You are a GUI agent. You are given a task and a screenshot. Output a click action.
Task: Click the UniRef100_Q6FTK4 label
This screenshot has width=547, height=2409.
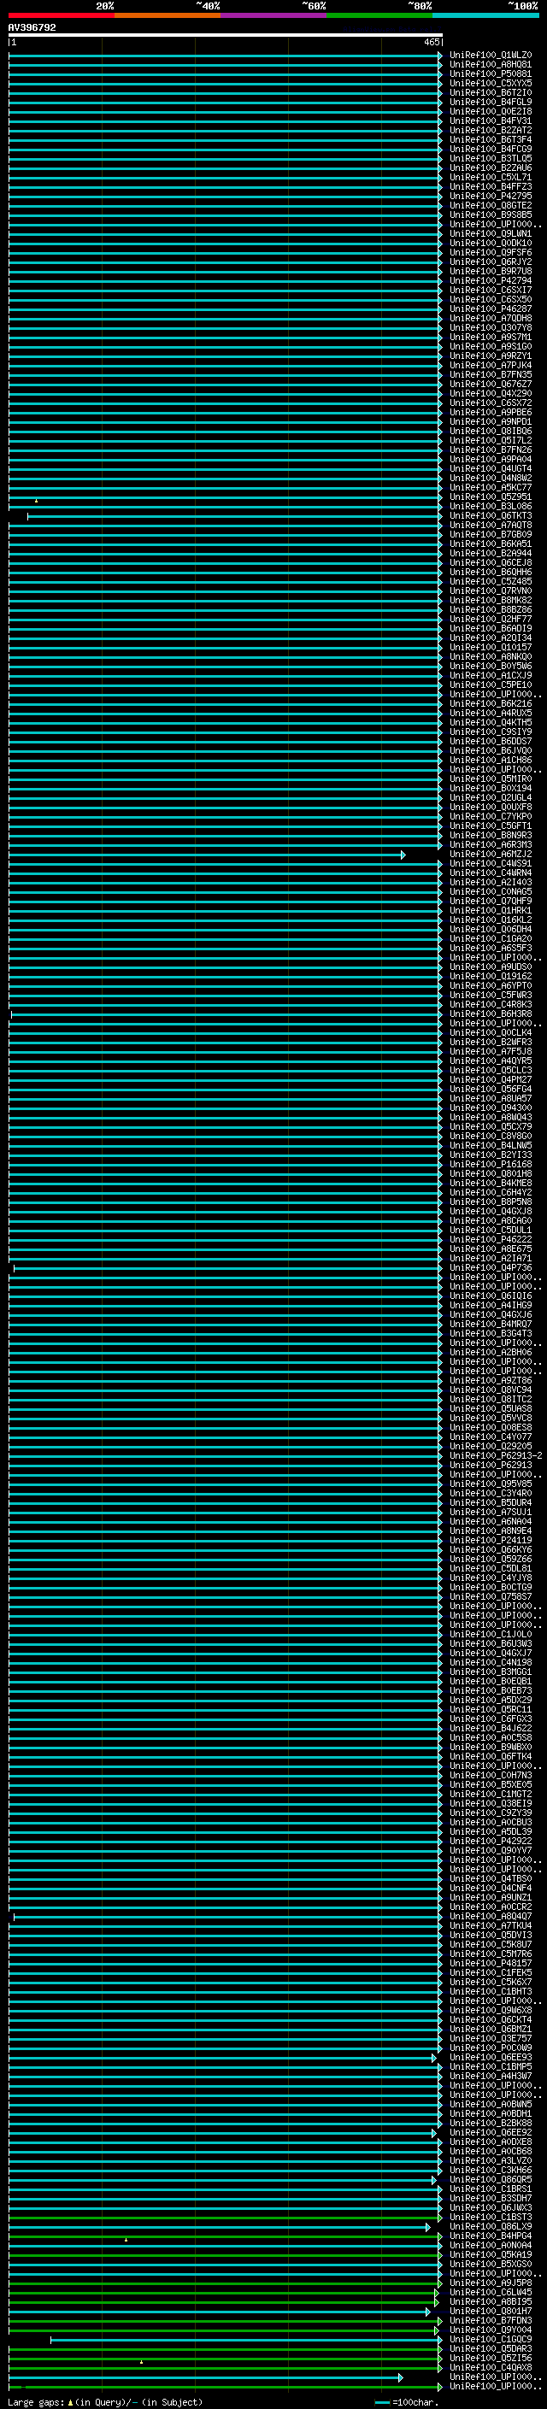coord(490,1756)
